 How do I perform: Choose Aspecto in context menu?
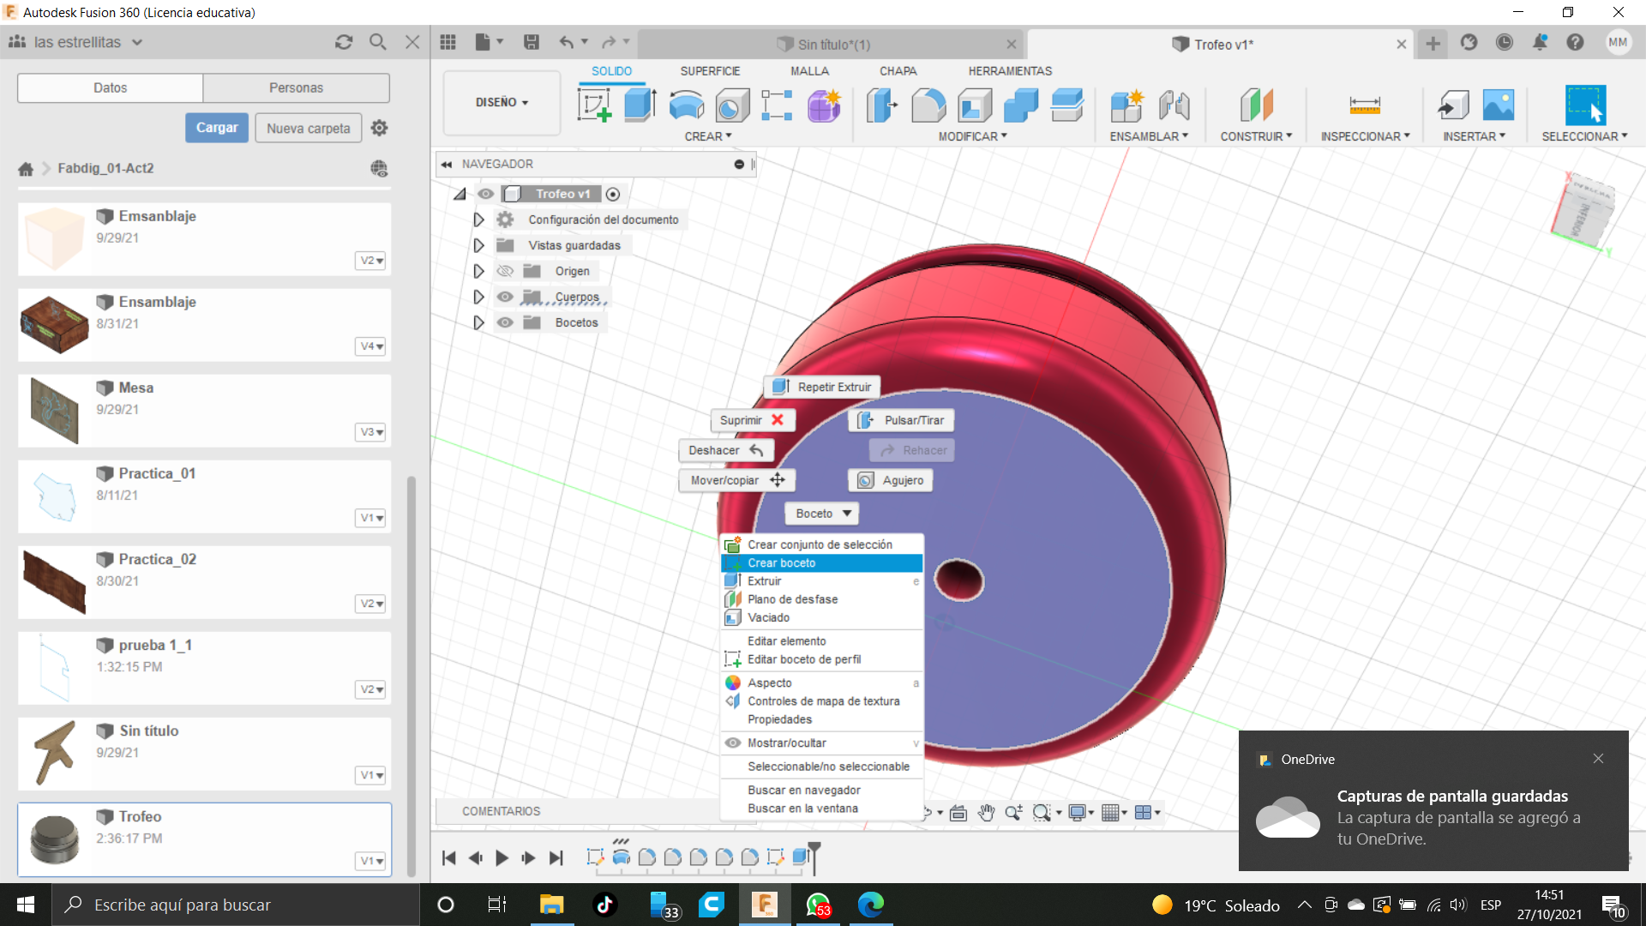[x=822, y=683]
